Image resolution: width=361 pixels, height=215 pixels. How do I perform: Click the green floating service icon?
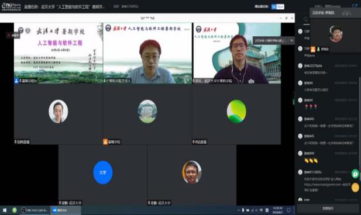pos(355,174)
